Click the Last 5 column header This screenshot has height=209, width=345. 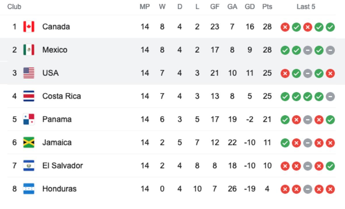(x=306, y=7)
